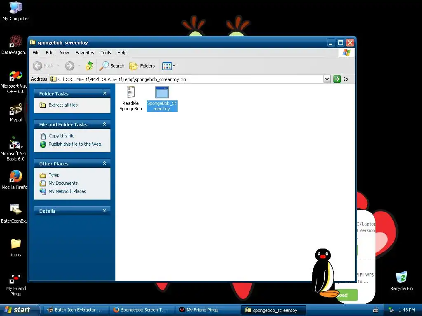This screenshot has width=422, height=316.
Task: Toggle the Folders pane button
Action: (142, 66)
